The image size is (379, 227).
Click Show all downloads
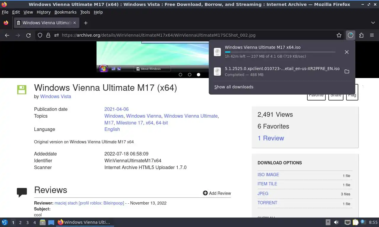pyautogui.click(x=234, y=87)
